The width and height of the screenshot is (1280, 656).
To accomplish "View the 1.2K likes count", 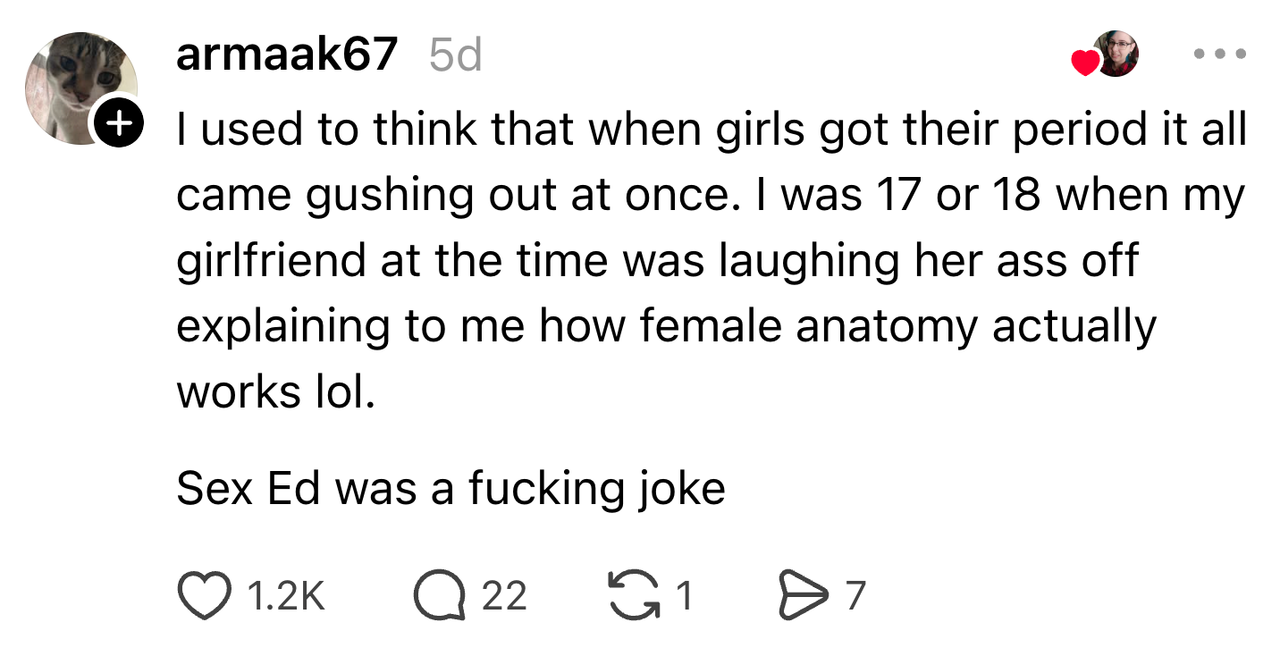I will point(284,596).
